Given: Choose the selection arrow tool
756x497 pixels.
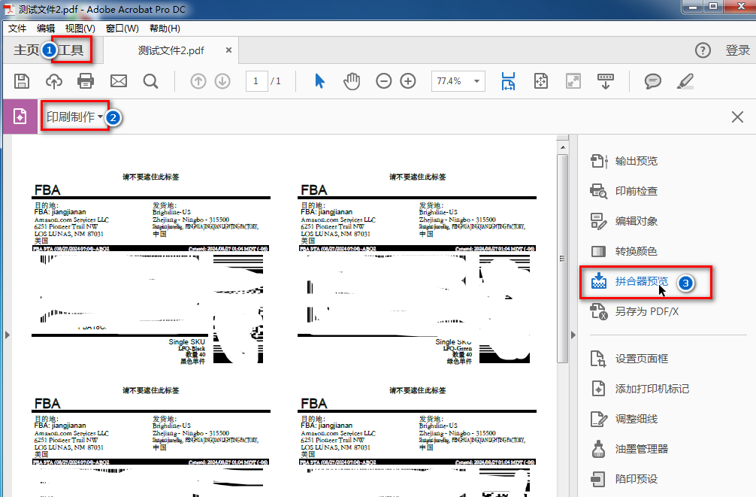Looking at the screenshot, I should (x=319, y=81).
